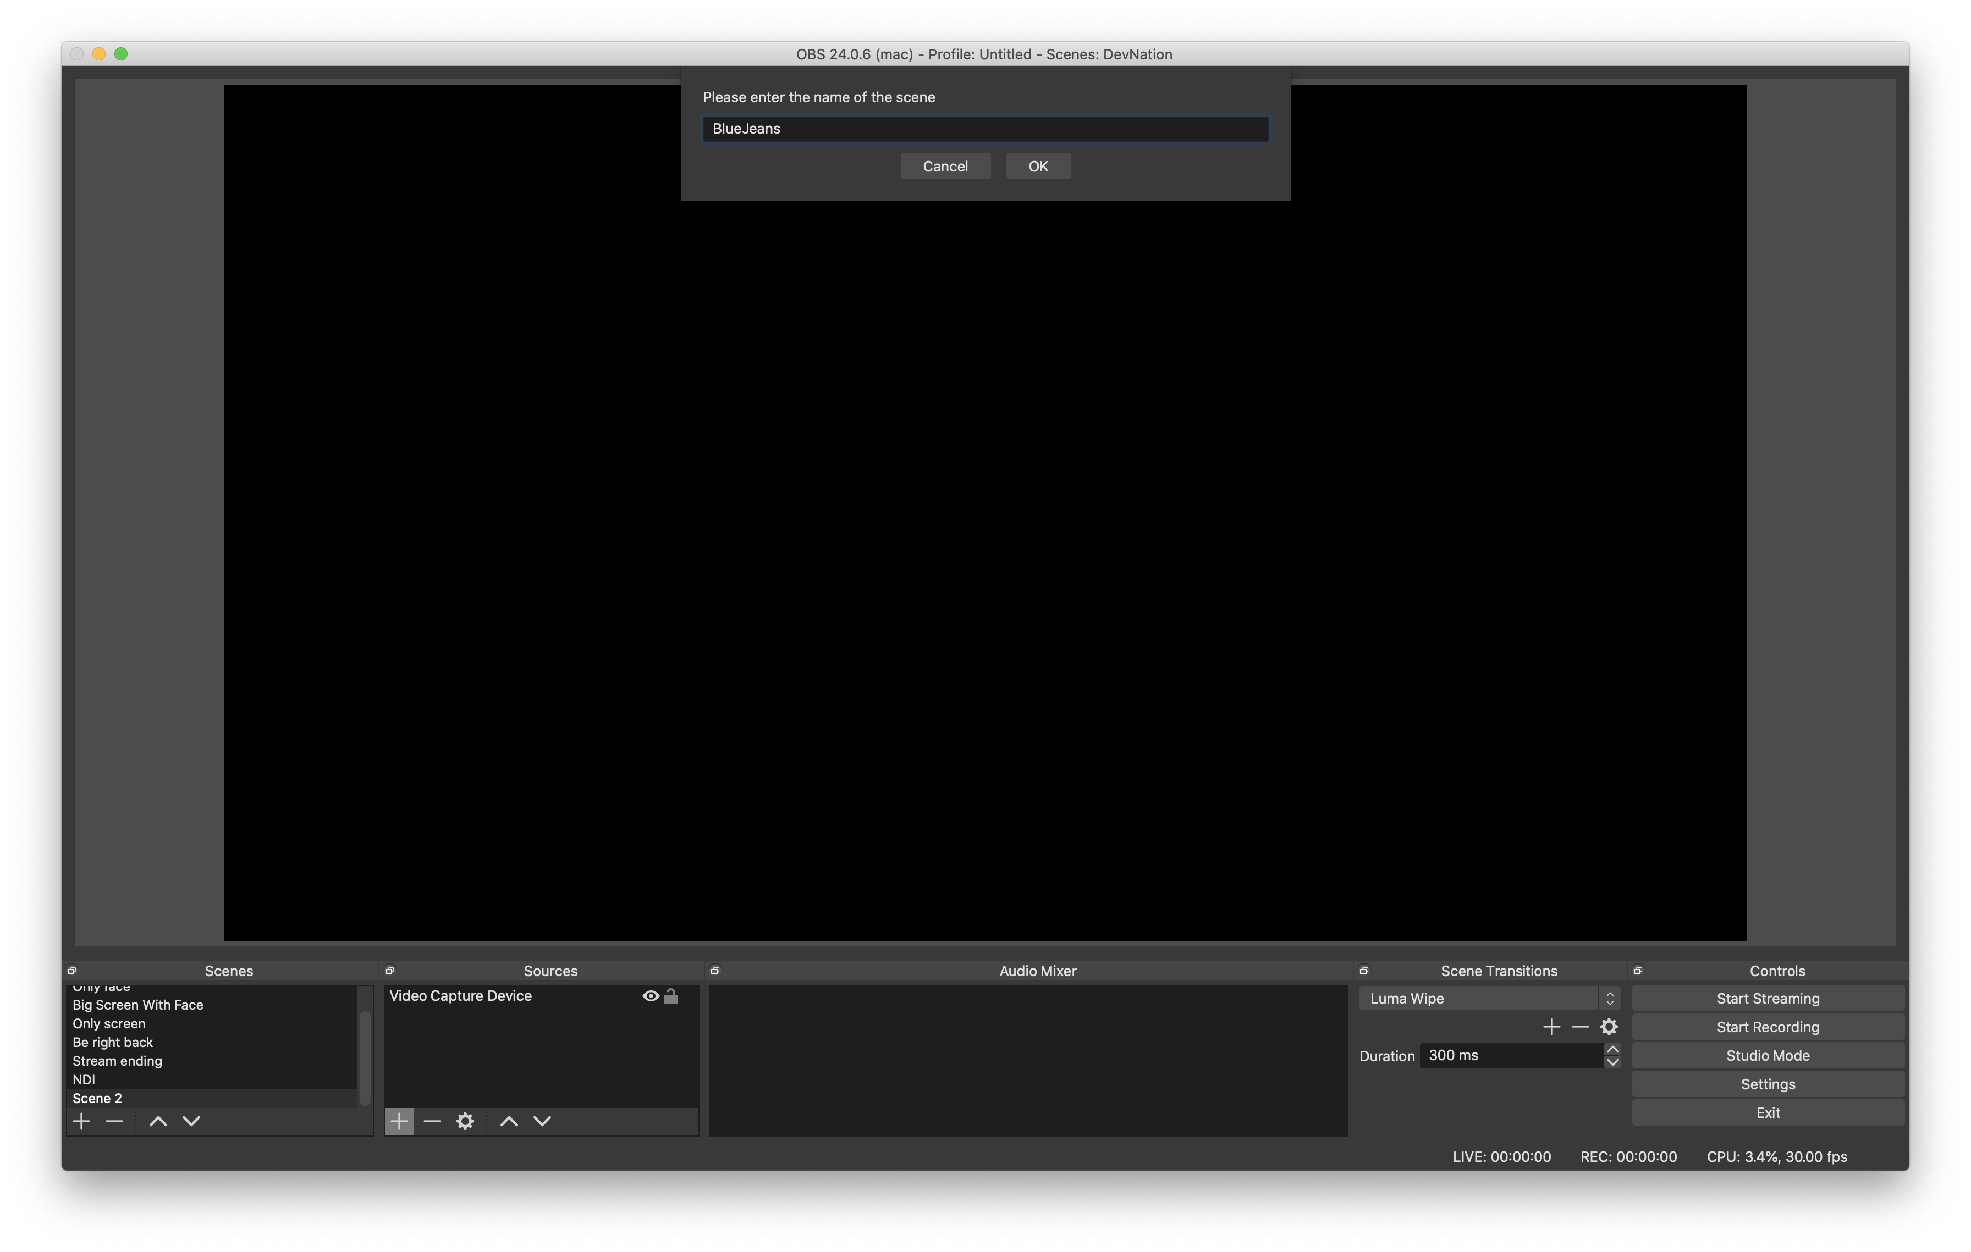This screenshot has height=1252, width=1971.
Task: Click the OK button to confirm scene name
Action: click(x=1037, y=165)
